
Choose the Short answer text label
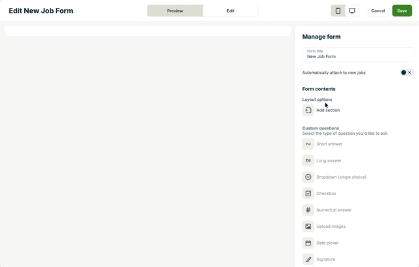[329, 144]
